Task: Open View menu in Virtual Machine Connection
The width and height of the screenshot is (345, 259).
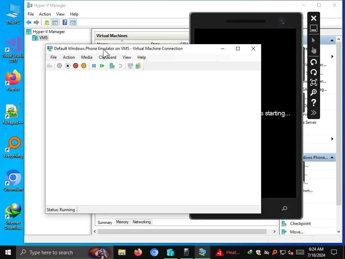Action: [x=127, y=57]
